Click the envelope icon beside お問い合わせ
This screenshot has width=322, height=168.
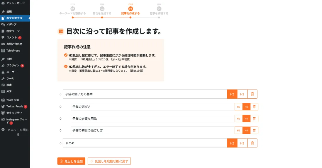[x=3, y=44]
